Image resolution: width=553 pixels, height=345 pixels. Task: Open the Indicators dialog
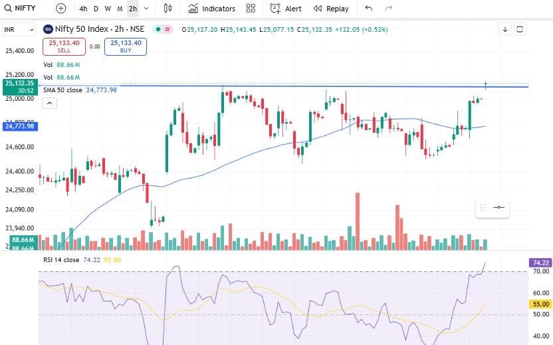tap(211, 9)
